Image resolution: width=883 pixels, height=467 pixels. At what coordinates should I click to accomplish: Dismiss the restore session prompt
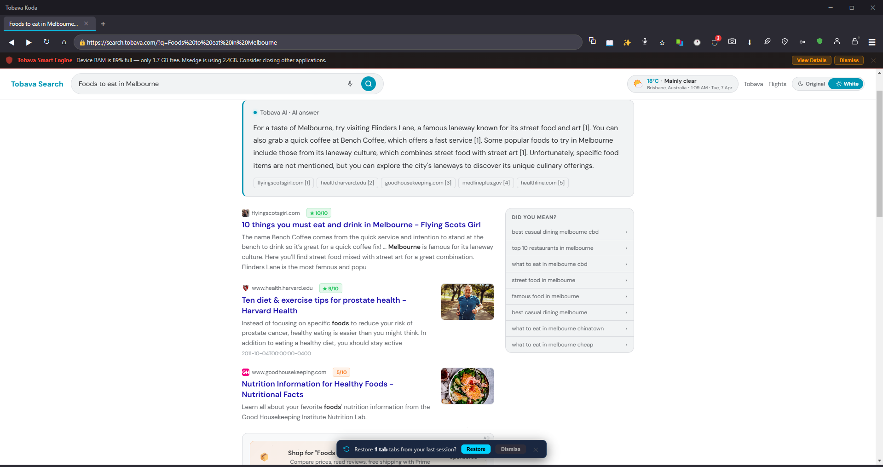tap(511, 449)
